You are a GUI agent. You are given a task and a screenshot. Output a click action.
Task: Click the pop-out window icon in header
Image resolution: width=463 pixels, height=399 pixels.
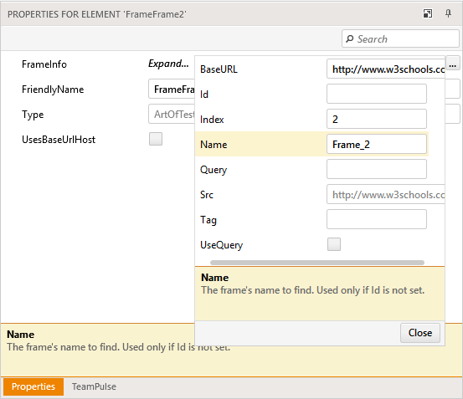tap(428, 13)
